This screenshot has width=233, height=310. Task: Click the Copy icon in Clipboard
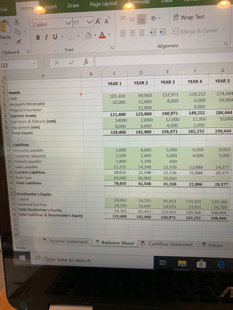[x=17, y=31]
